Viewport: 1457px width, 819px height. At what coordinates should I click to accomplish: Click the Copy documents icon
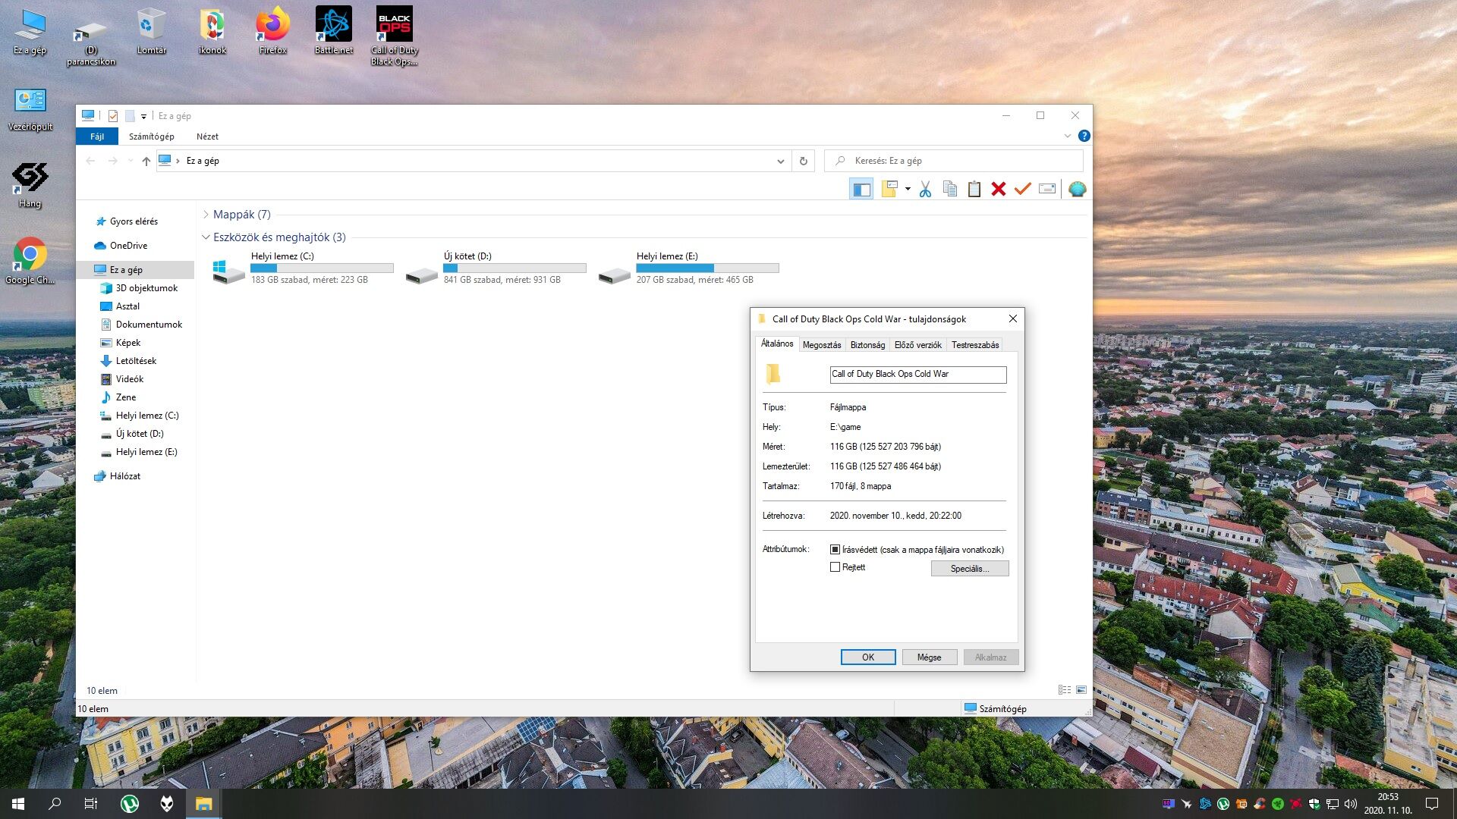coord(949,189)
